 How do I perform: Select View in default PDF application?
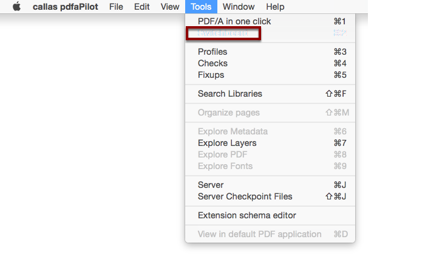pos(270,234)
